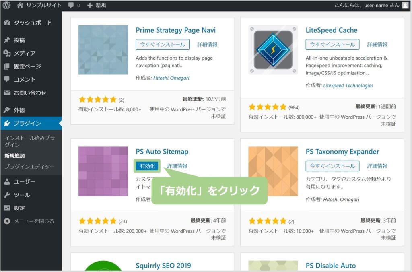Open the 外観 menu
Screen dimensions: 412x272
click(x=31, y=110)
